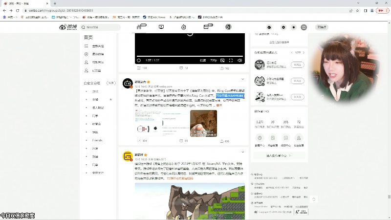This screenshot has width=391, height=220.
Task: Expand full post text red link
Action: (x=219, y=106)
